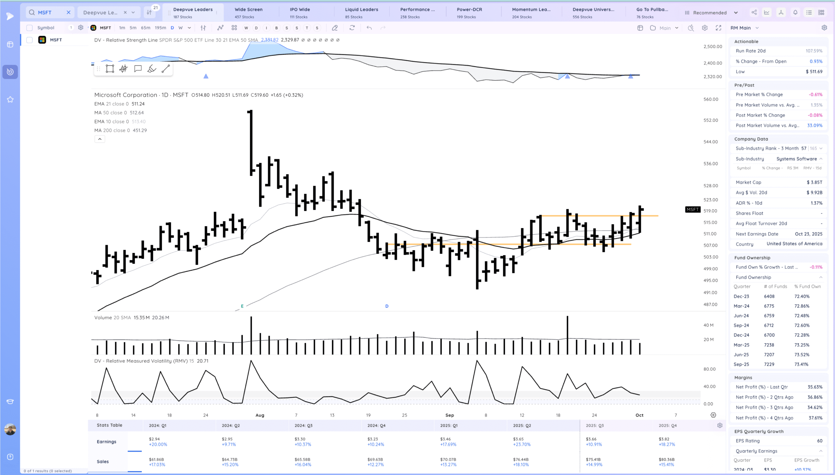Switch to weekly W timeframe
This screenshot has height=475, width=835.
click(x=180, y=28)
